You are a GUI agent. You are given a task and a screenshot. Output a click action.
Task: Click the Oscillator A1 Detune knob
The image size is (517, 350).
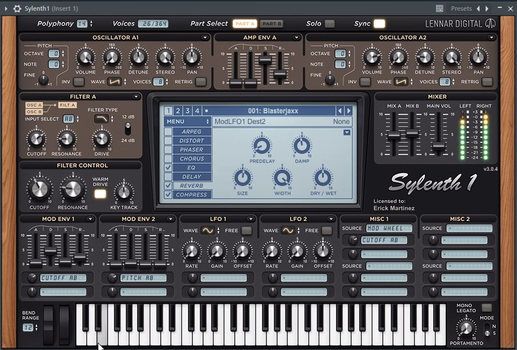tap(138, 57)
